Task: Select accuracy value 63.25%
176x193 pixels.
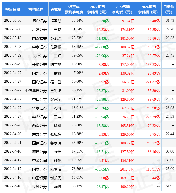Action: [77, 47]
